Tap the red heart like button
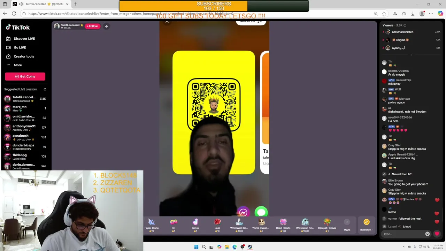 point(437,234)
